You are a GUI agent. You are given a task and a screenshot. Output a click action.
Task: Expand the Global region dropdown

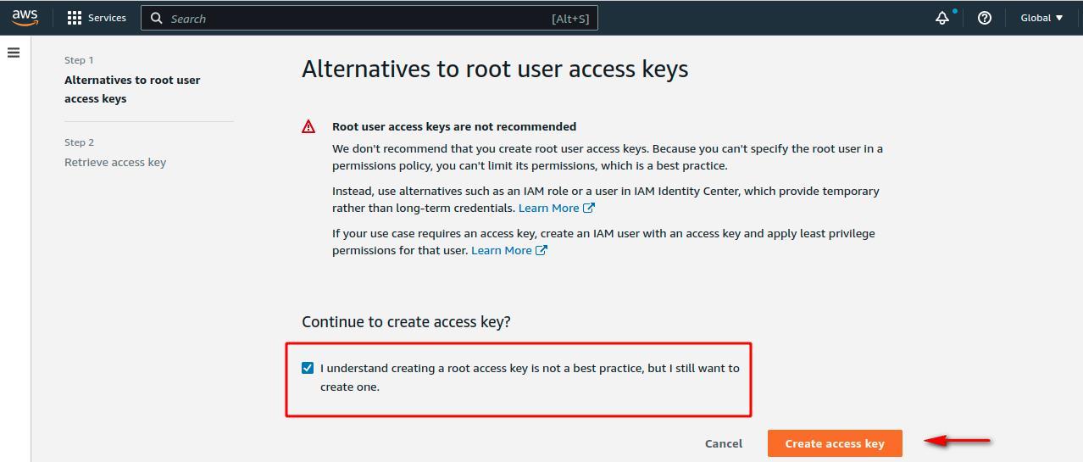[1041, 18]
